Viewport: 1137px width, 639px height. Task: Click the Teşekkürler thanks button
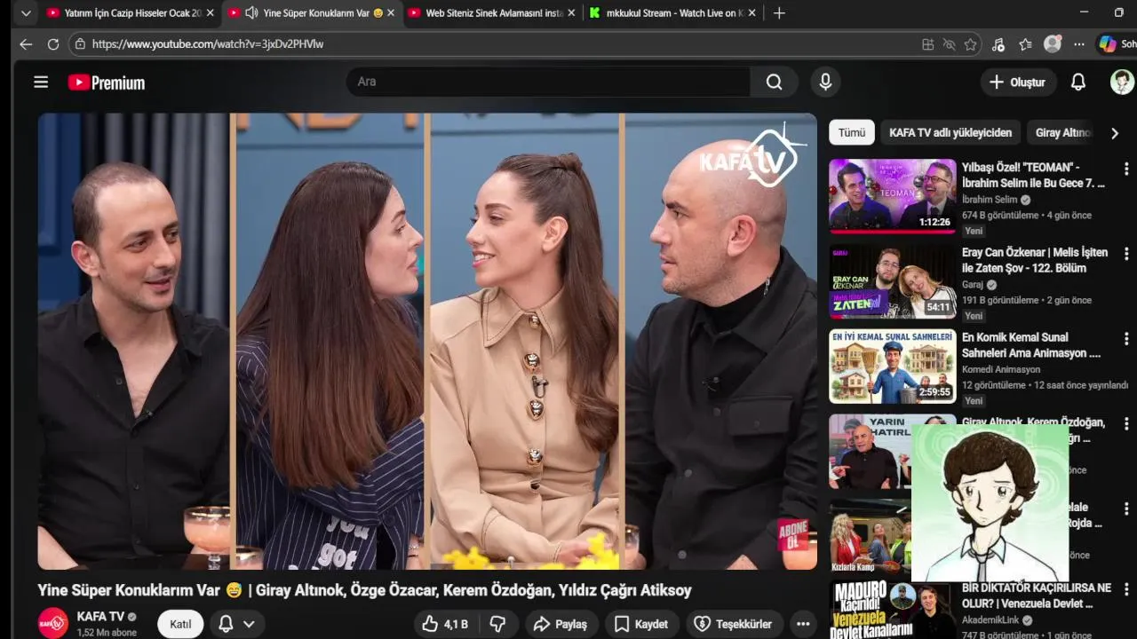tap(733, 624)
